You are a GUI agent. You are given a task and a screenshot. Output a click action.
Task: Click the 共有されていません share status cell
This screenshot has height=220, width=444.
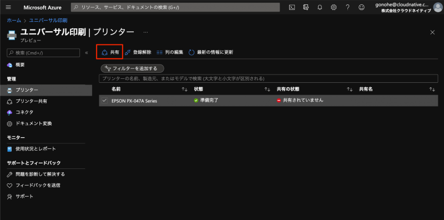(300, 101)
